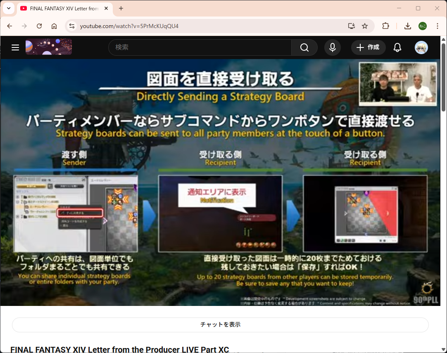View site information icon beside URL
Image resolution: width=447 pixels, height=353 pixels.
[x=72, y=26]
